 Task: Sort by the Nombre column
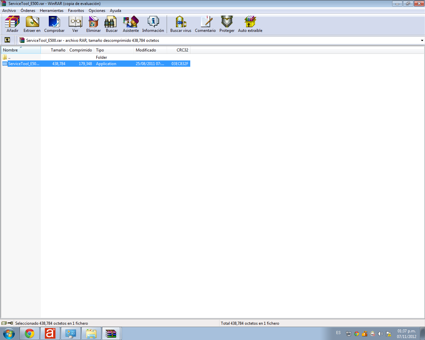[21, 50]
